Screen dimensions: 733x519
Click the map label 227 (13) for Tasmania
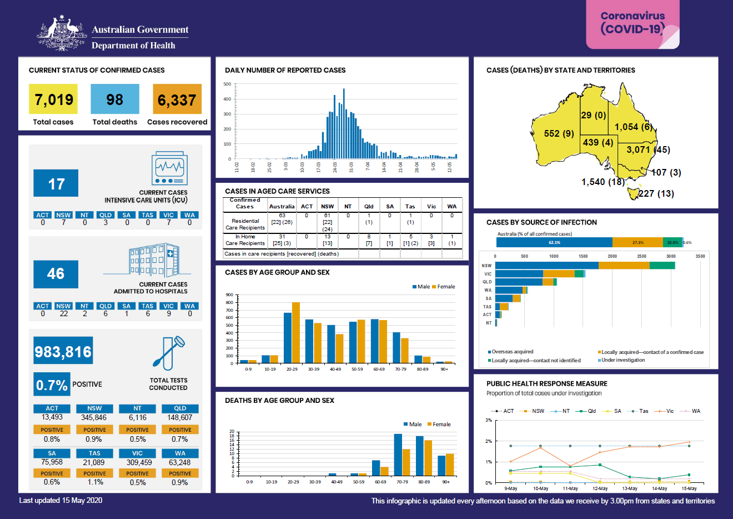(656, 193)
